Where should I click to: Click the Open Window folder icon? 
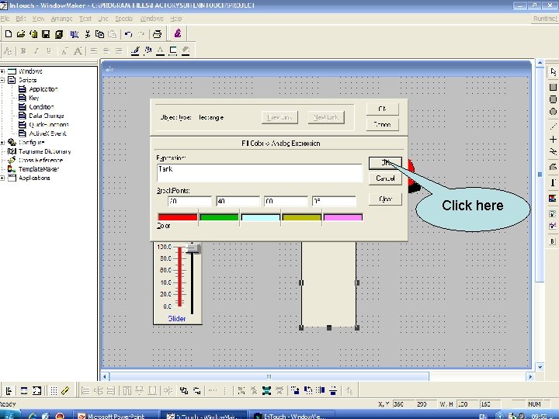[21, 34]
